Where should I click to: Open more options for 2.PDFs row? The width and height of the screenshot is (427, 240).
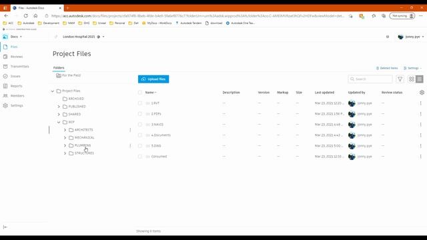tap(420, 114)
